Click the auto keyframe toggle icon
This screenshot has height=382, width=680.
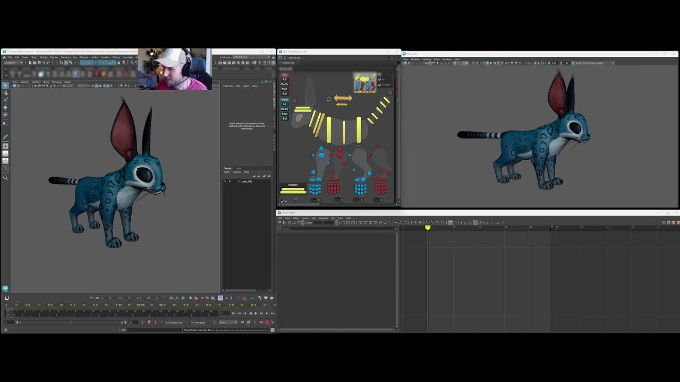tap(267, 322)
